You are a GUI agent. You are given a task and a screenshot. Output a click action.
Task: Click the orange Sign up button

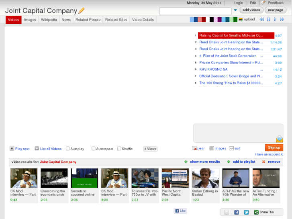coord(274,147)
